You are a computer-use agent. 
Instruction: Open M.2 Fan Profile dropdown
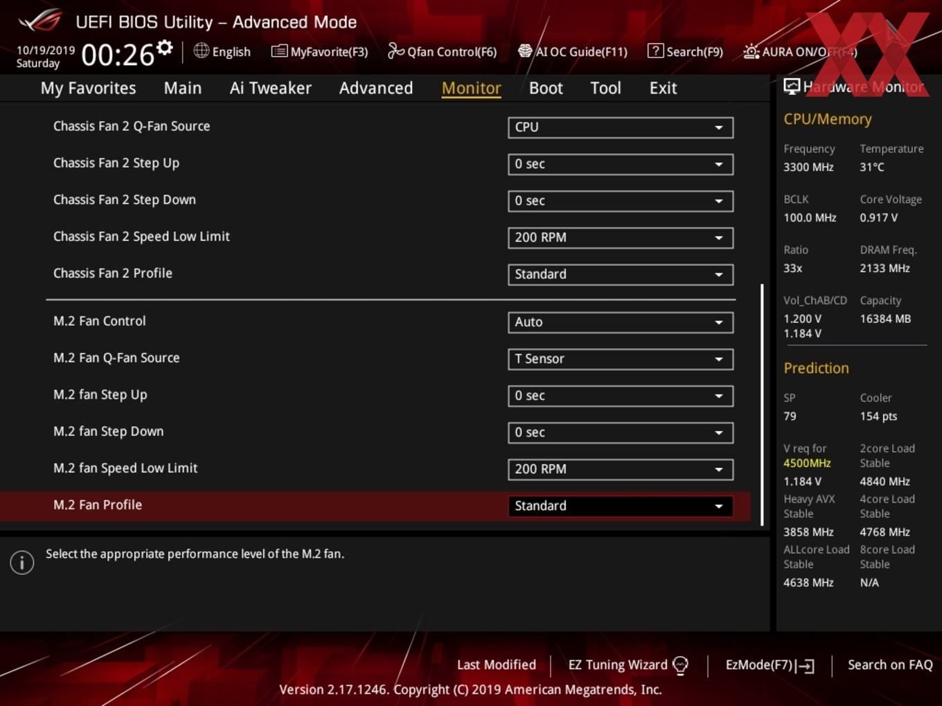[x=621, y=505]
